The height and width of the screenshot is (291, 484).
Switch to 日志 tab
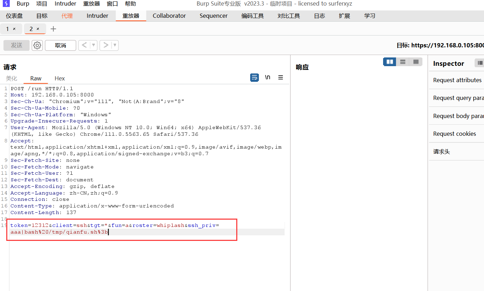319,16
